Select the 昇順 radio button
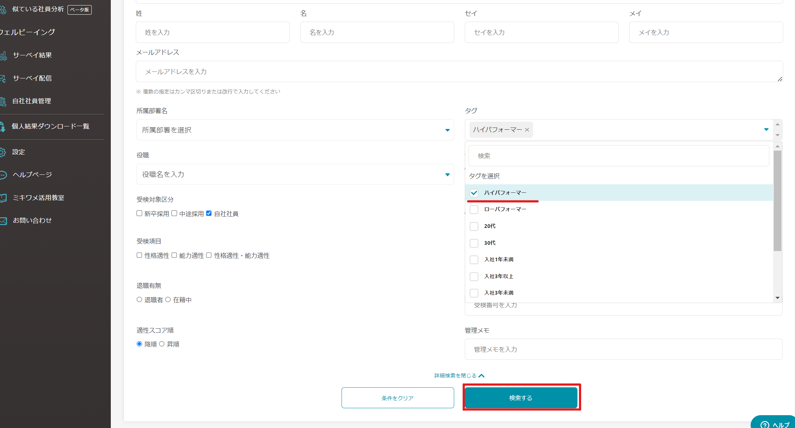This screenshot has width=795, height=428. [x=162, y=344]
